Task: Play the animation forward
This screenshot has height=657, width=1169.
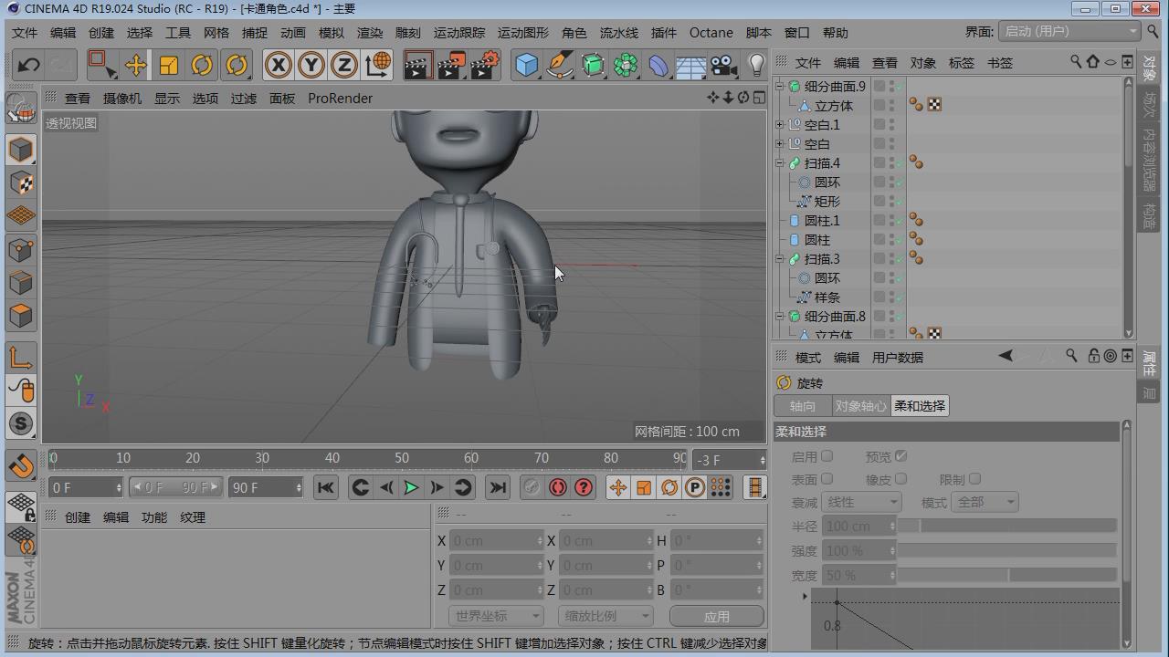Action: point(411,487)
